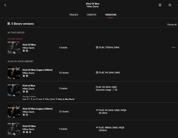This screenshot has height=138, width=178.
Task: Select the VERSIONS tab
Action: tap(111, 15)
